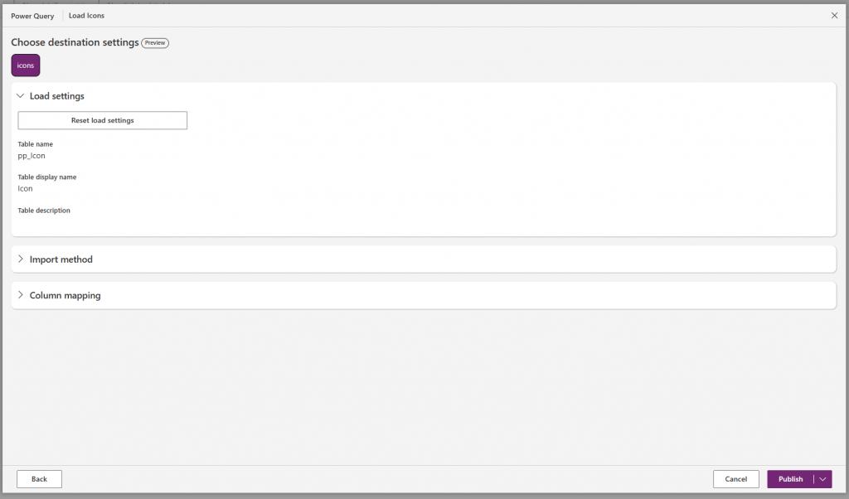
Task: Click the Table name value pp_Icon
Action: 32,156
